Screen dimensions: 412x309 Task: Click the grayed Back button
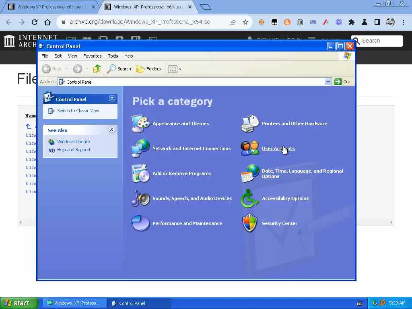[52, 69]
